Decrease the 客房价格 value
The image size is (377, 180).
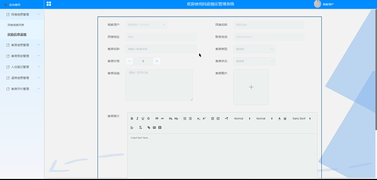tap(129, 61)
